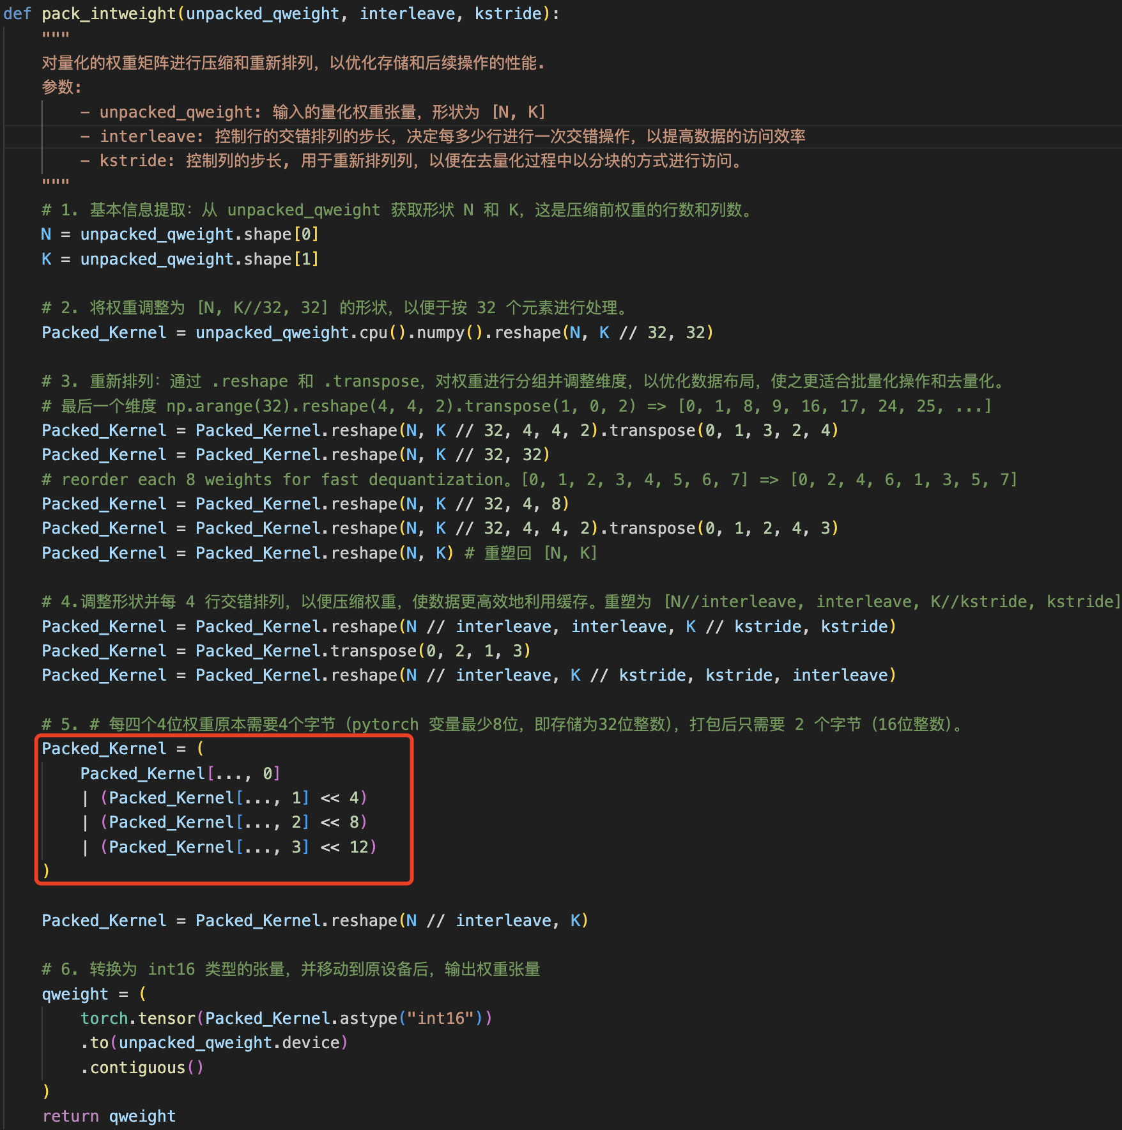The height and width of the screenshot is (1130, 1122).
Task: Click the '.to(unpacked_qweight.device)' line
Action: tap(214, 1042)
